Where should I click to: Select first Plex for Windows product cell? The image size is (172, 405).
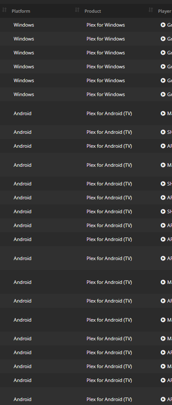coord(106,25)
